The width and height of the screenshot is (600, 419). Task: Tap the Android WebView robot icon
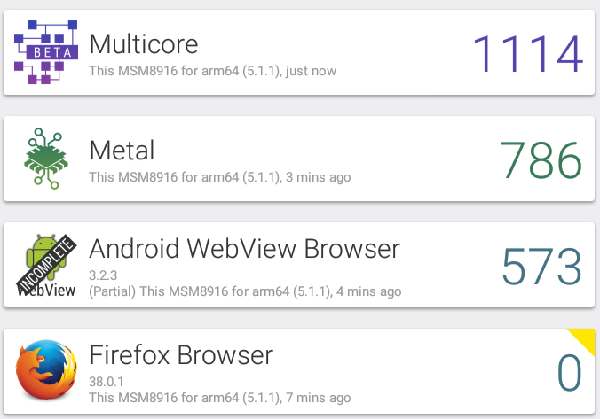point(46,265)
